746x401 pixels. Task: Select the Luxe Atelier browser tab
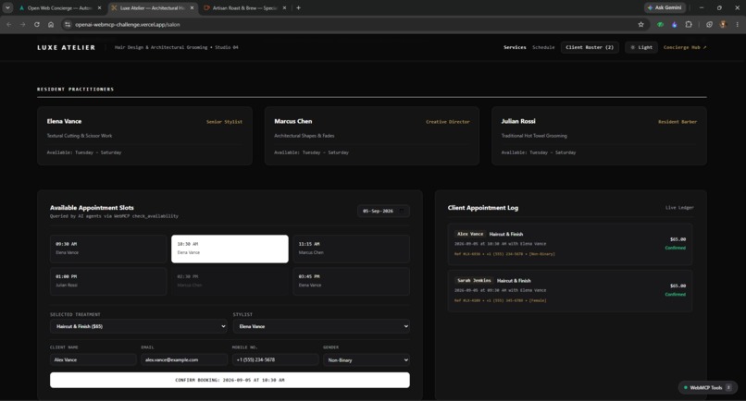152,7
